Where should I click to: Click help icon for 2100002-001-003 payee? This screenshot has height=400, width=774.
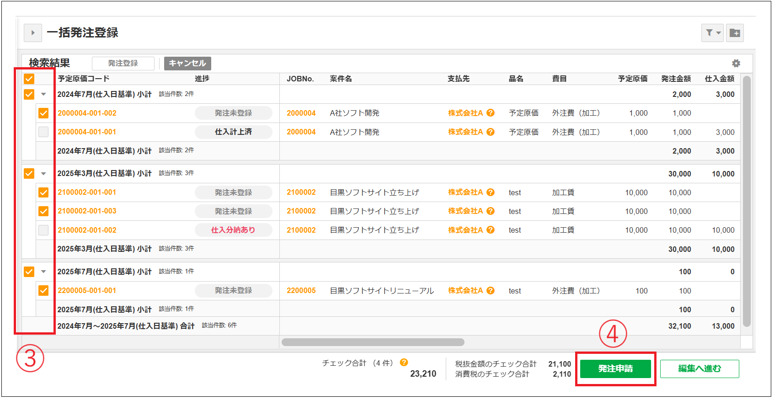(x=491, y=211)
